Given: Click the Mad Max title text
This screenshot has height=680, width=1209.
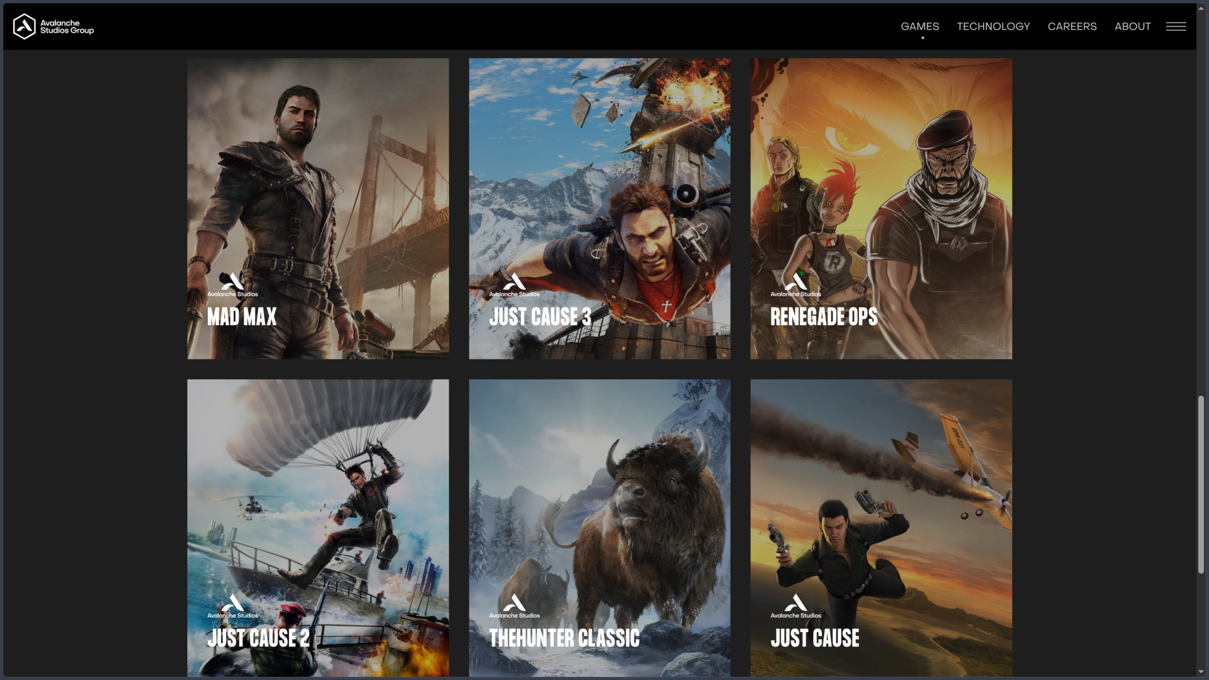Looking at the screenshot, I should click(x=242, y=317).
